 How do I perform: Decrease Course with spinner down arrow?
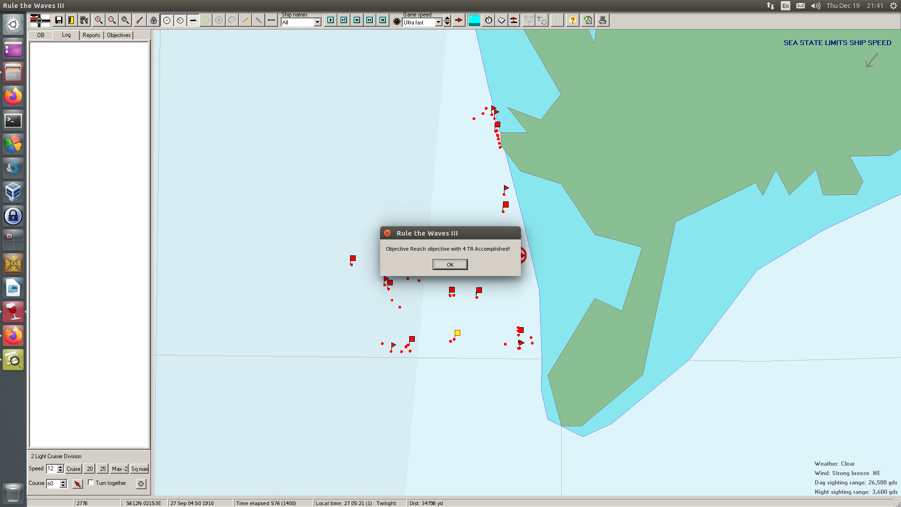point(63,486)
